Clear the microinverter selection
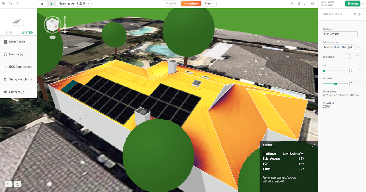366x192 pixels. point(358,47)
